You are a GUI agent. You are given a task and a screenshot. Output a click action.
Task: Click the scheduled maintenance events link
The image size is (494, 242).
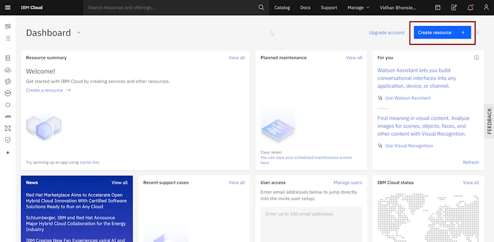[x=306, y=160]
